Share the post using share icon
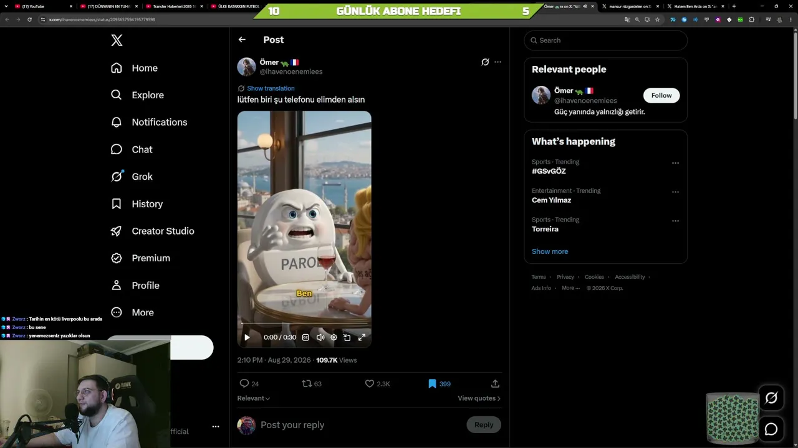The height and width of the screenshot is (448, 798). coord(495,384)
